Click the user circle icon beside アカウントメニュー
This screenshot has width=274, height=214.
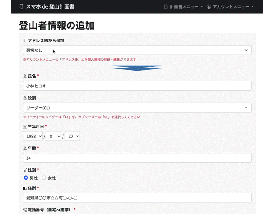(x=208, y=7)
